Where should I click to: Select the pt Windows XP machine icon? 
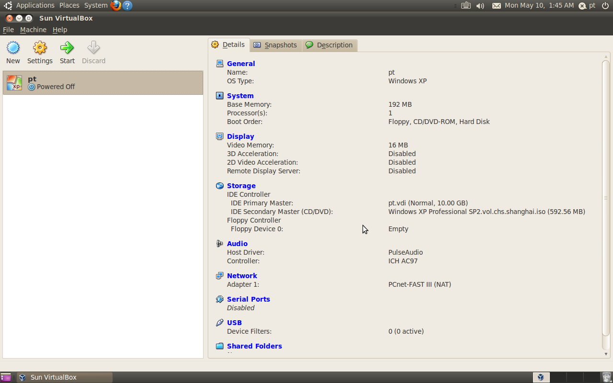click(x=14, y=83)
